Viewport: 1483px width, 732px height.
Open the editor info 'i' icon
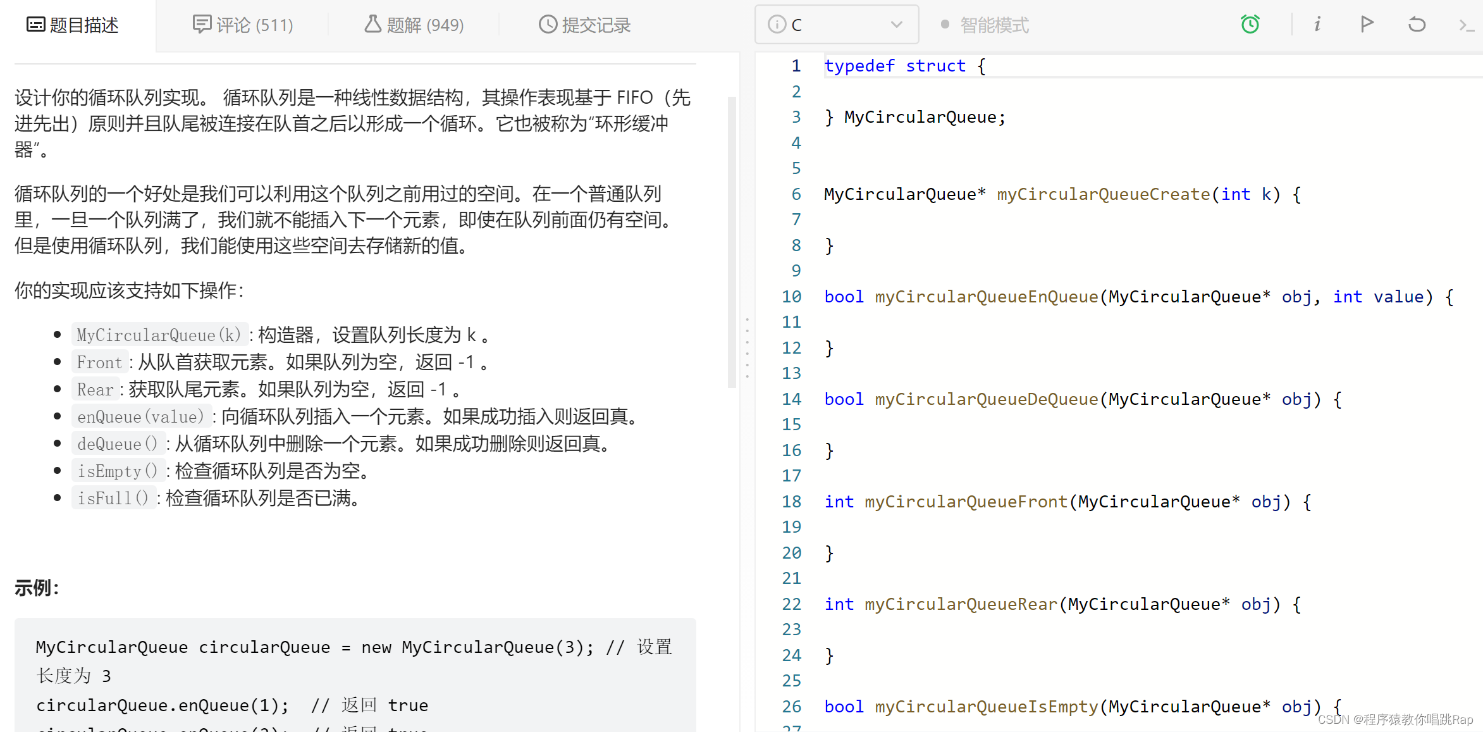point(1317,25)
